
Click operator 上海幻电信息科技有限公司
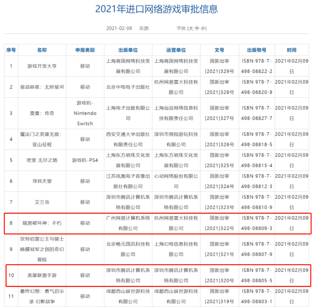point(176,249)
